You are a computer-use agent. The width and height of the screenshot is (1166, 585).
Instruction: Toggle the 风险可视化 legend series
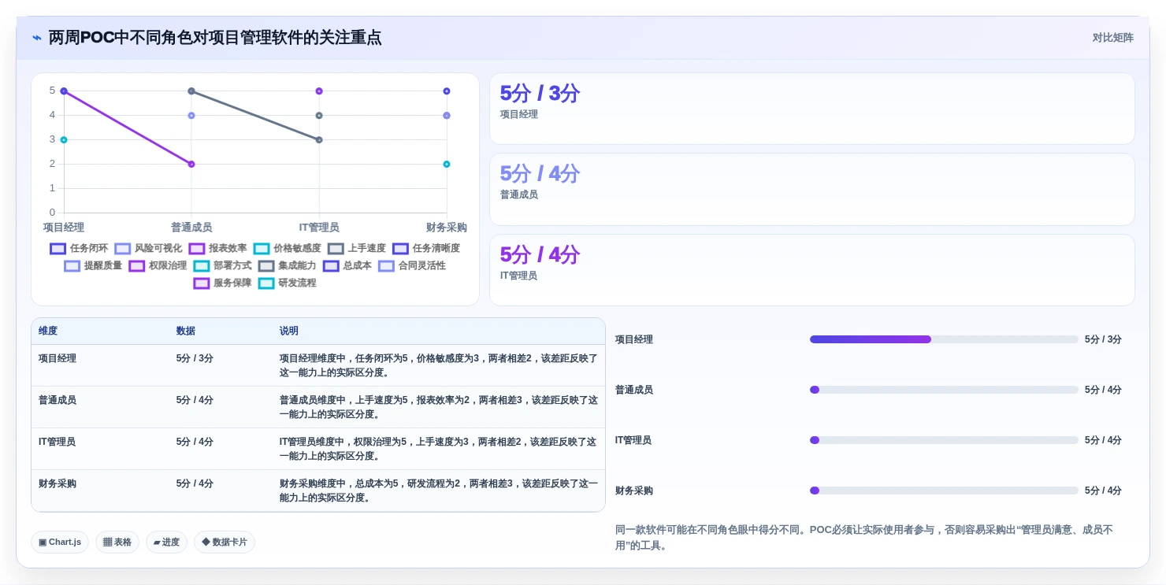[148, 248]
